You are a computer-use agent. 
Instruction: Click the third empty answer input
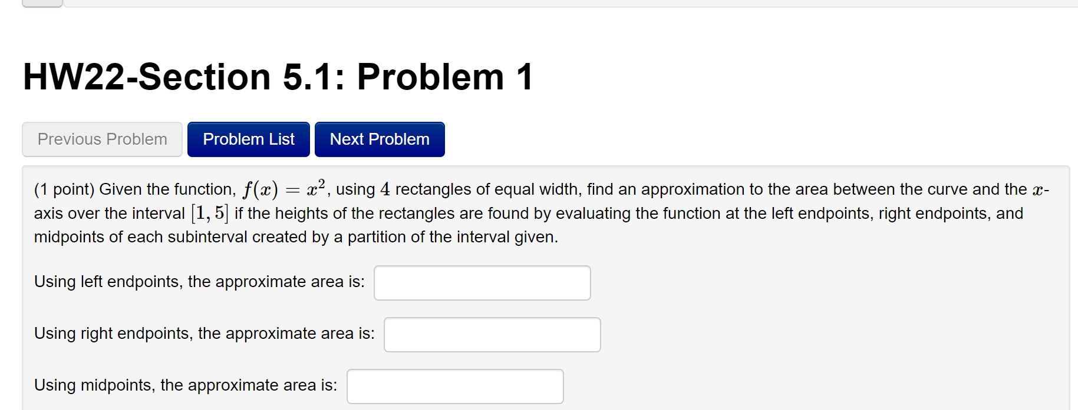(x=454, y=386)
